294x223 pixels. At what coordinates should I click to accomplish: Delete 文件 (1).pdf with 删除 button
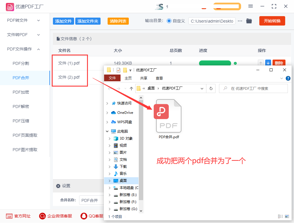[x=279, y=63]
